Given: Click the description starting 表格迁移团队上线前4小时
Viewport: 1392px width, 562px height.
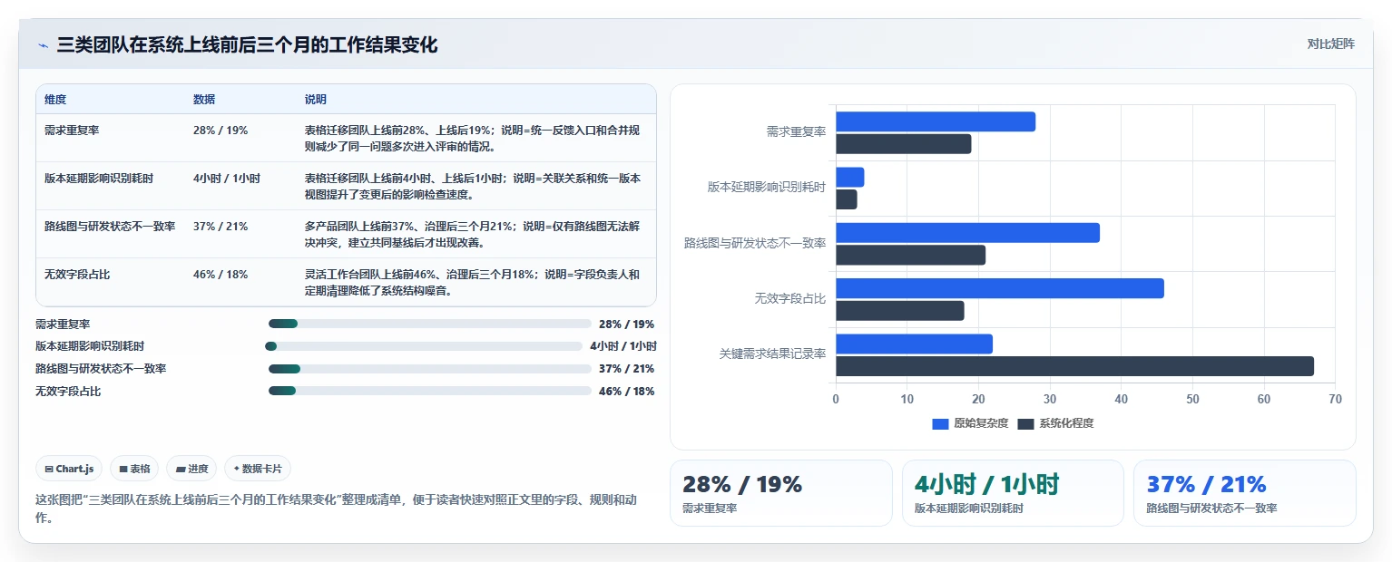Looking at the screenshot, I should [x=474, y=186].
